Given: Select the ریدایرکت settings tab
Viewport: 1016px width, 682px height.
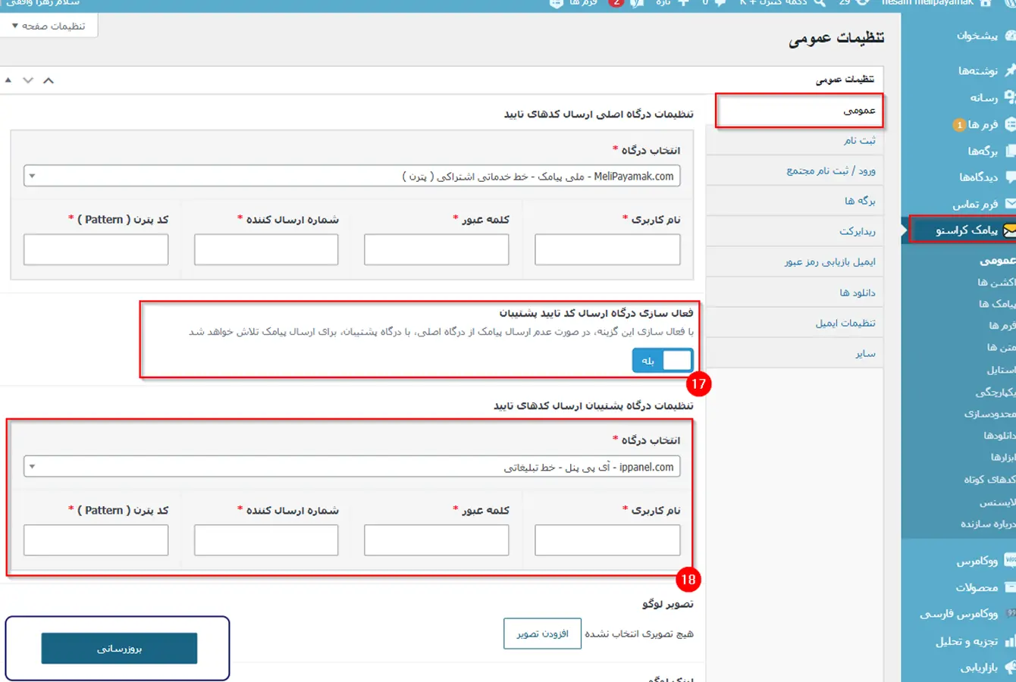Looking at the screenshot, I should point(795,231).
